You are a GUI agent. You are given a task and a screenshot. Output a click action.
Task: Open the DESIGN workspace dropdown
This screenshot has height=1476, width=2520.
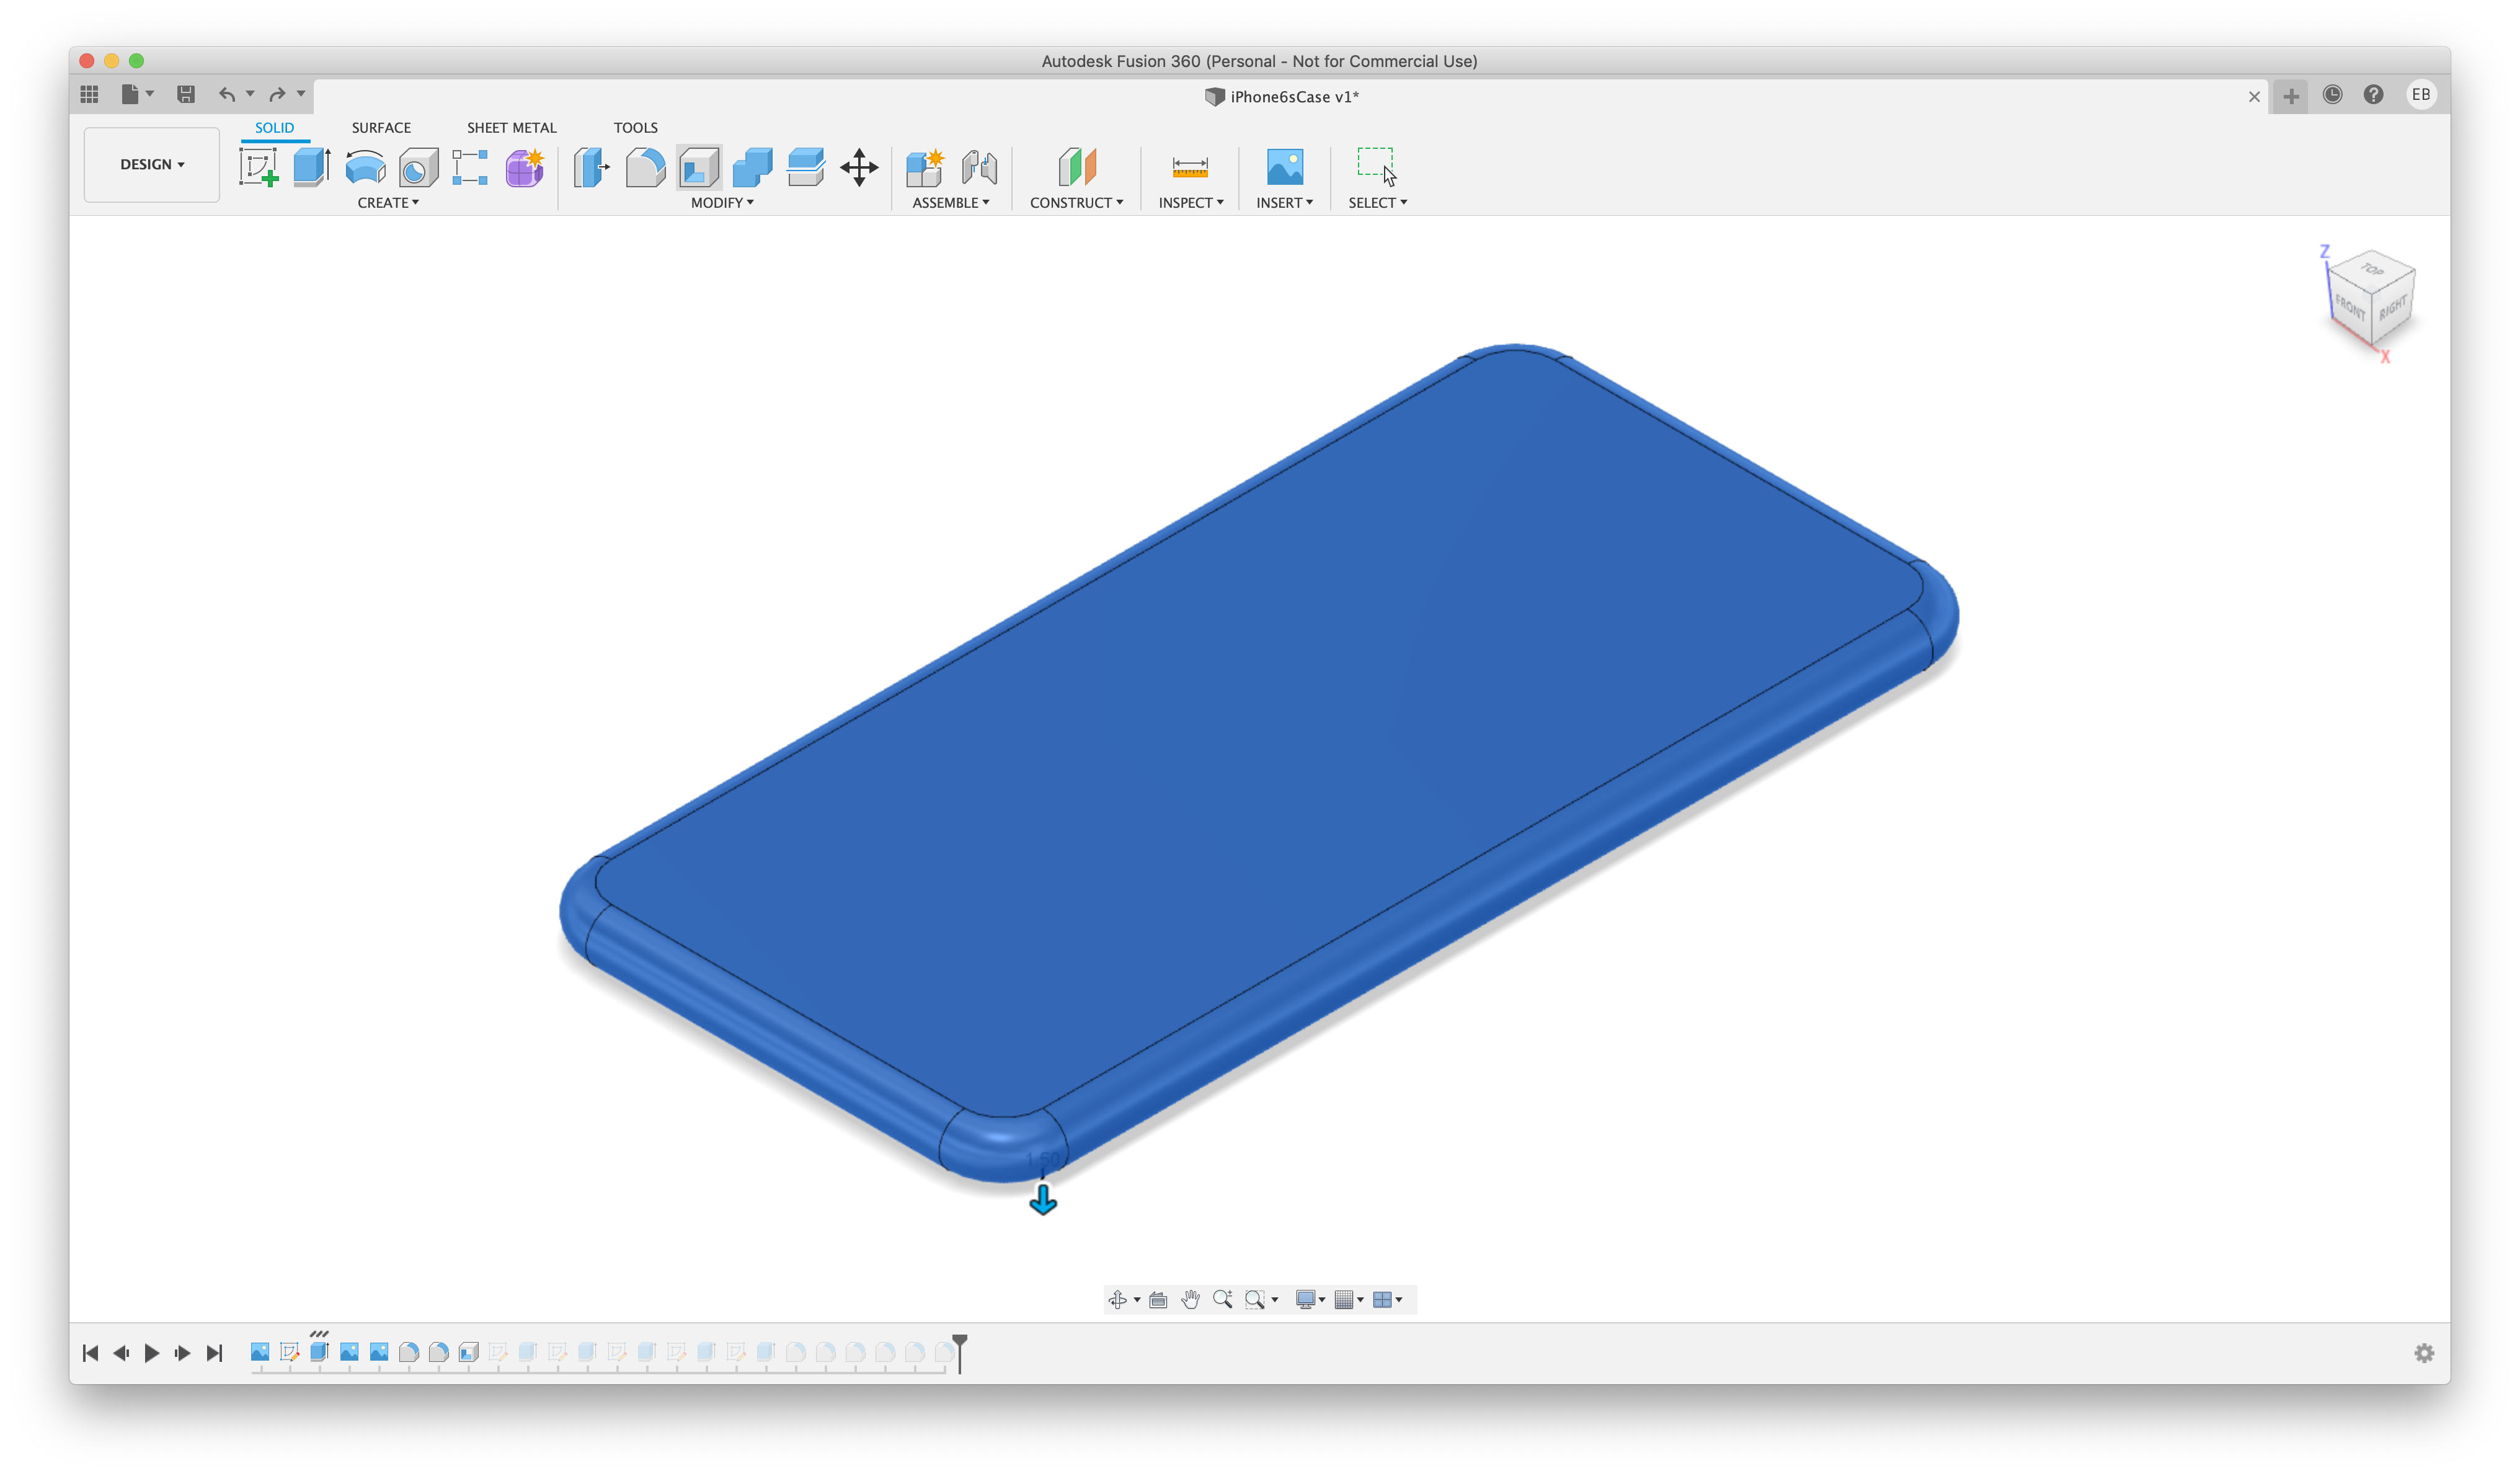[152, 164]
